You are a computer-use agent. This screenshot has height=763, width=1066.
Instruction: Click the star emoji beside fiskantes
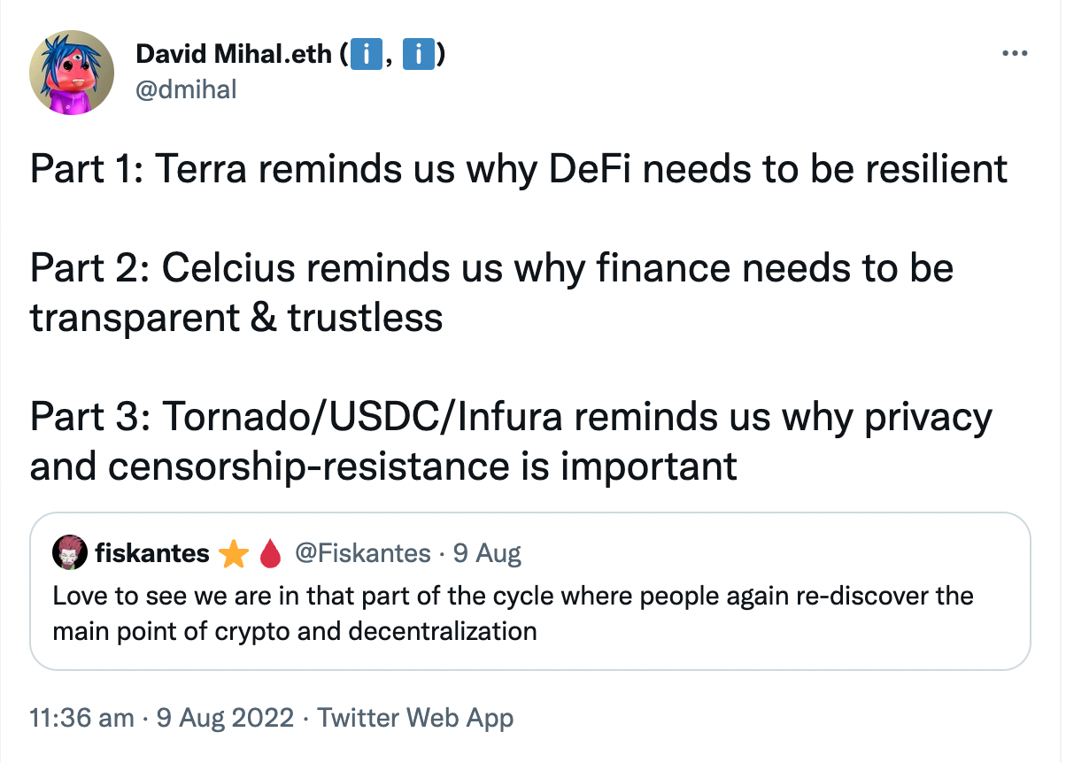233,554
